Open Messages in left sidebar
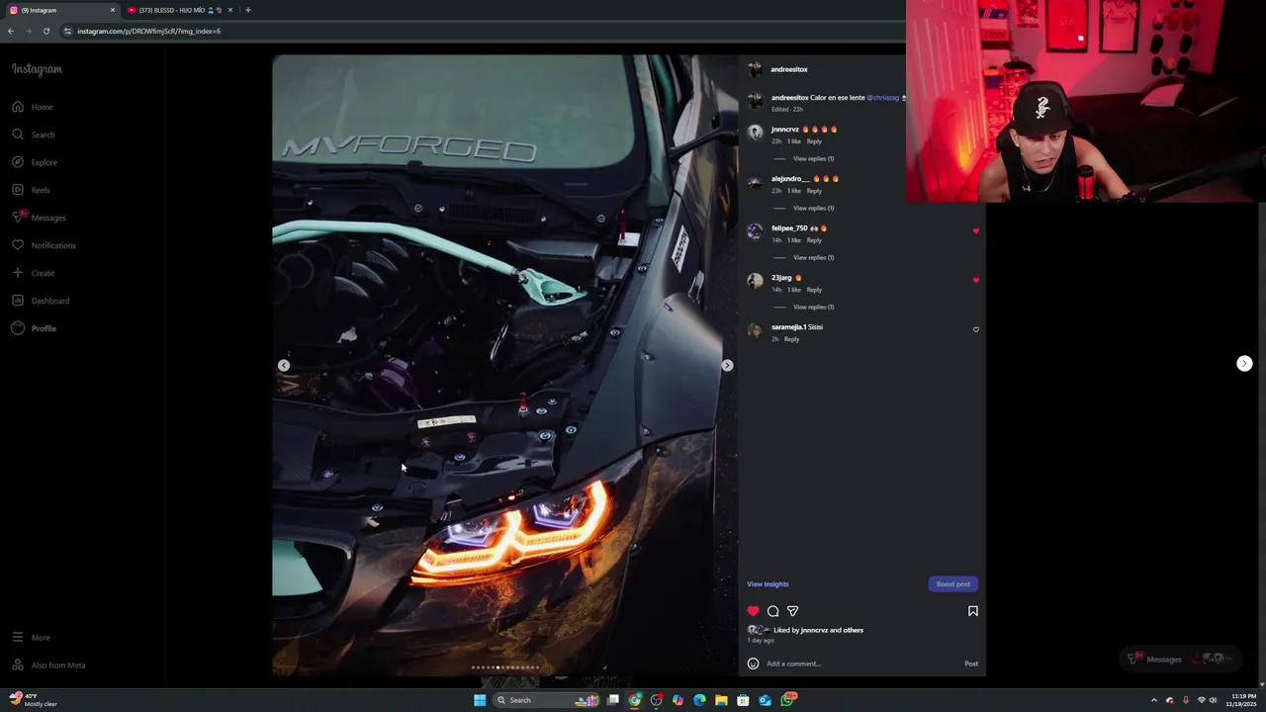Screen dimensions: 1266x712 (39, 218)
